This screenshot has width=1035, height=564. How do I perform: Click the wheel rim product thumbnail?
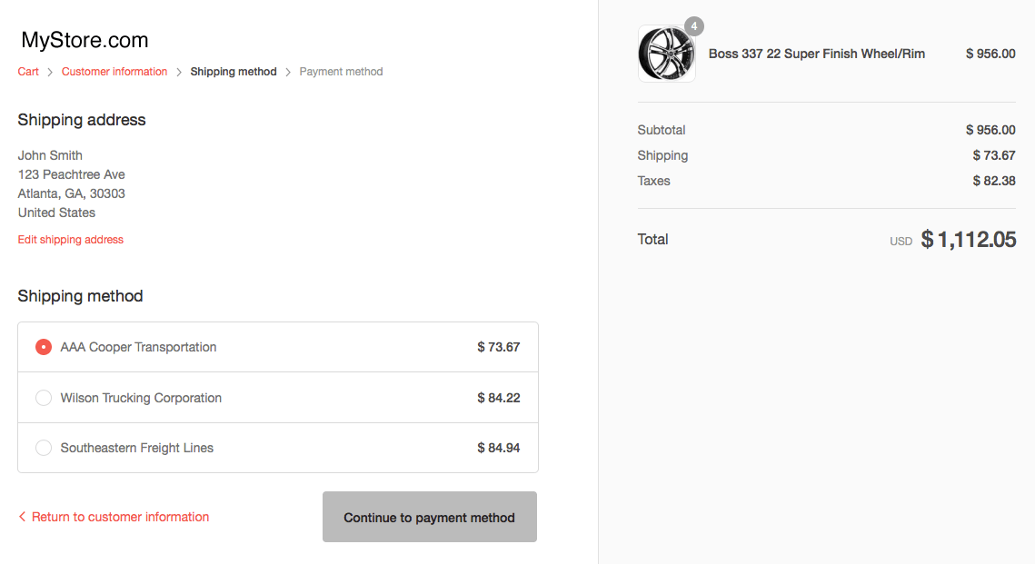pos(666,54)
